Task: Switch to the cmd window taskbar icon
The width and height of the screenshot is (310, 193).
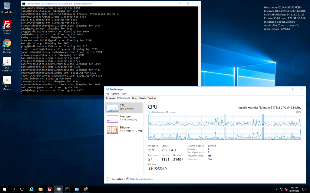Action: 68,189
